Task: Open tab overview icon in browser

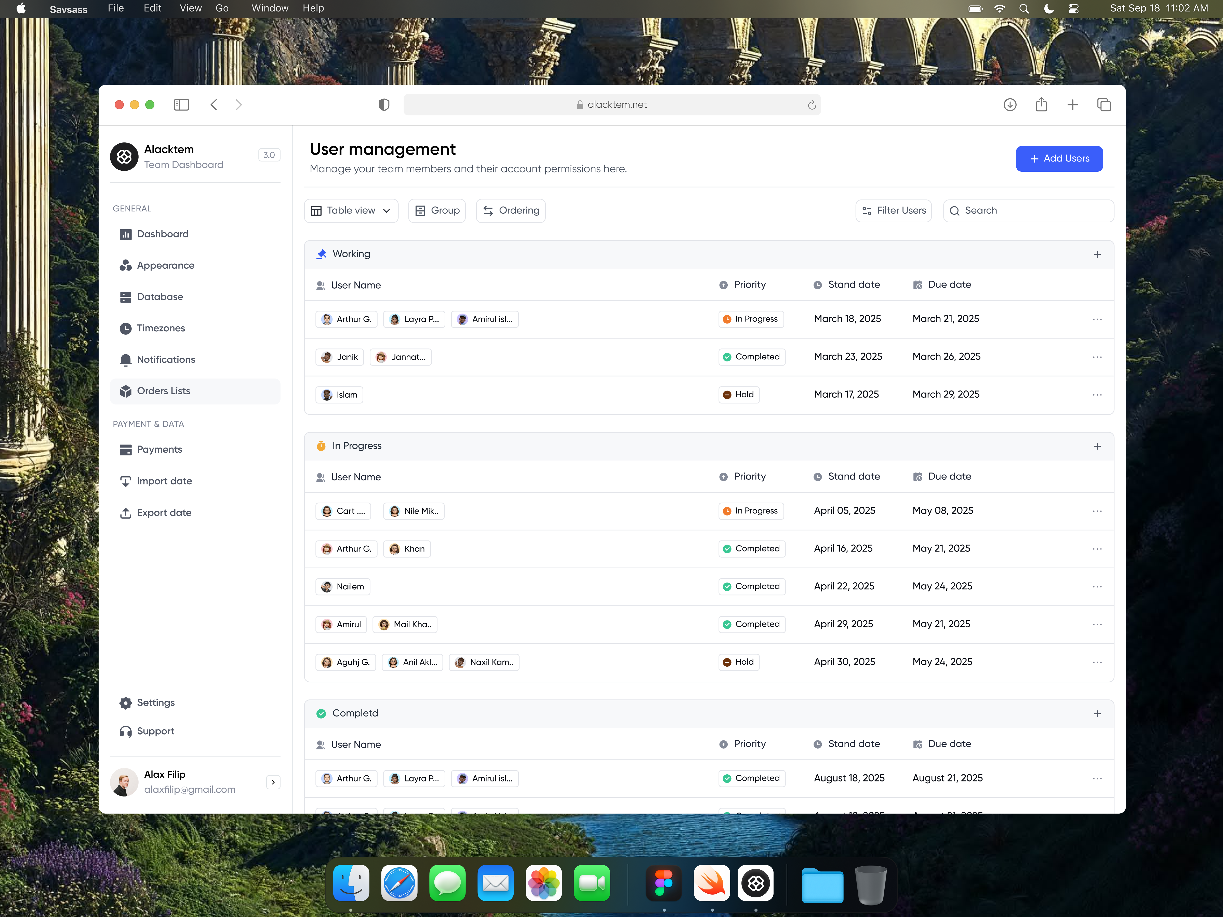Action: click(x=1104, y=104)
